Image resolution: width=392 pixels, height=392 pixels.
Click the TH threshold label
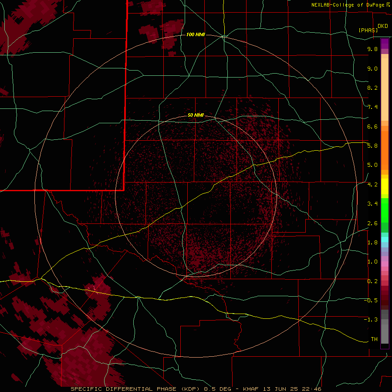(374, 339)
